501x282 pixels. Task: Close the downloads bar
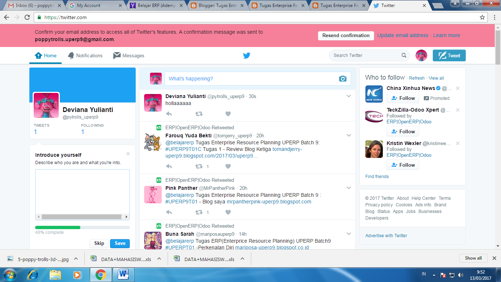click(494, 258)
